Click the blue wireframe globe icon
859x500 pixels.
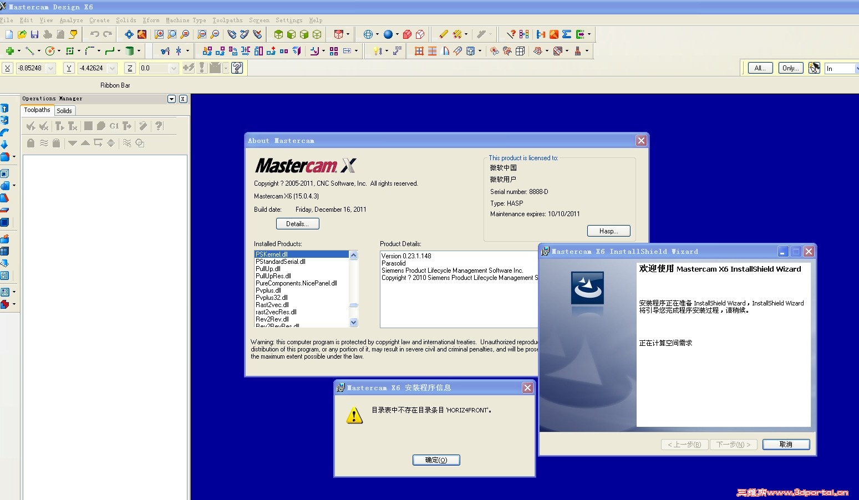click(368, 34)
